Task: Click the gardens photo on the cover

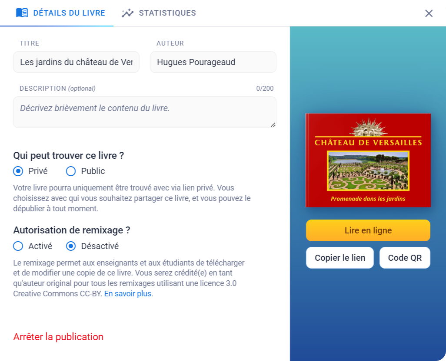Action: coord(368,171)
